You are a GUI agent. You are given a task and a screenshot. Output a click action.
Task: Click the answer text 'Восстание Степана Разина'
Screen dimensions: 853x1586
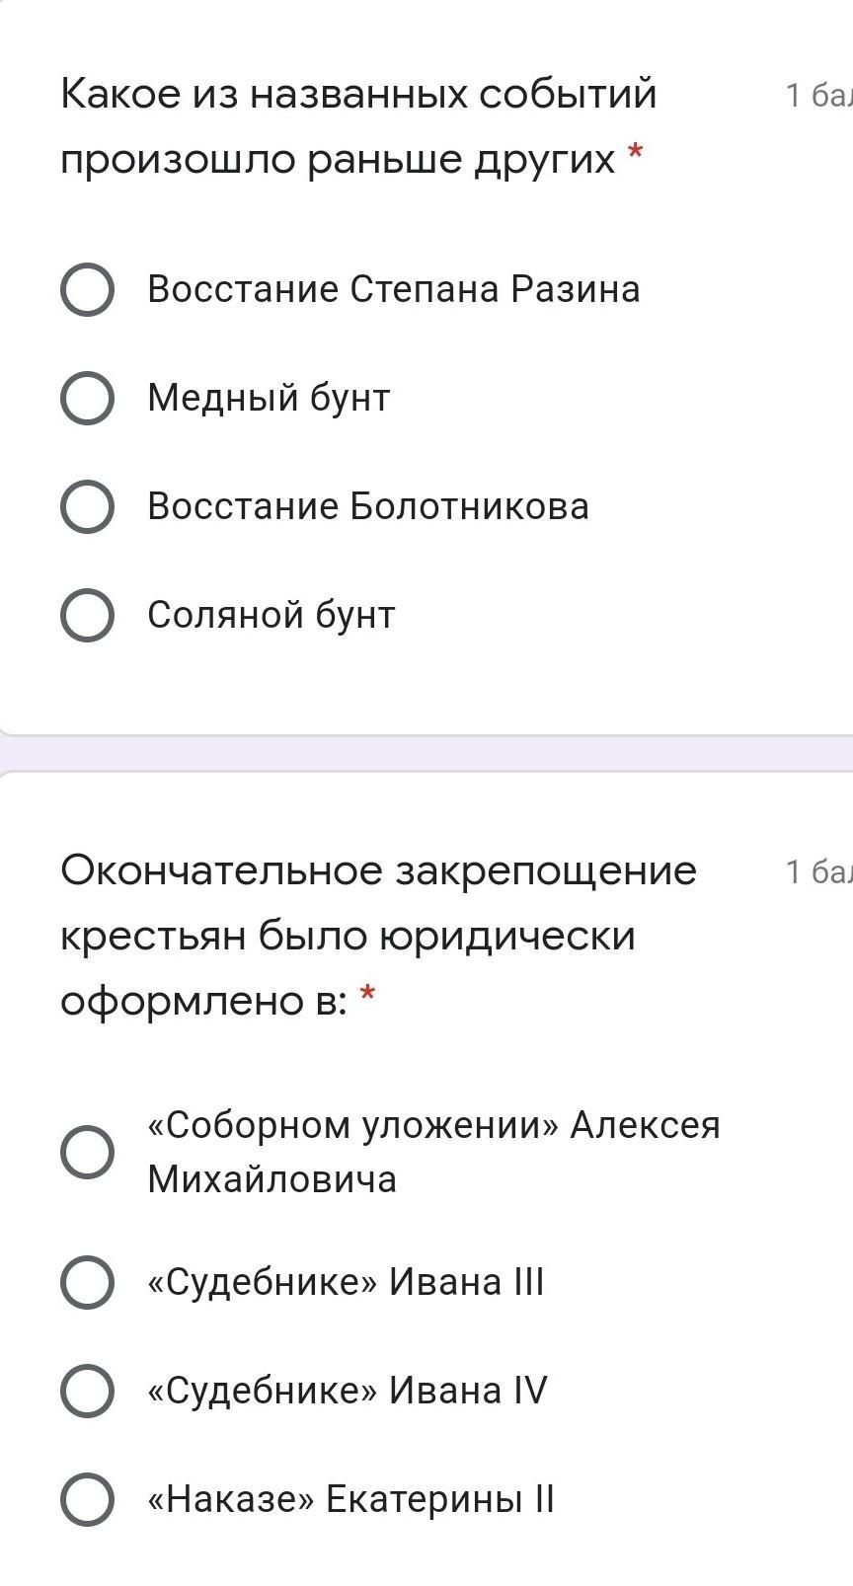click(x=393, y=289)
